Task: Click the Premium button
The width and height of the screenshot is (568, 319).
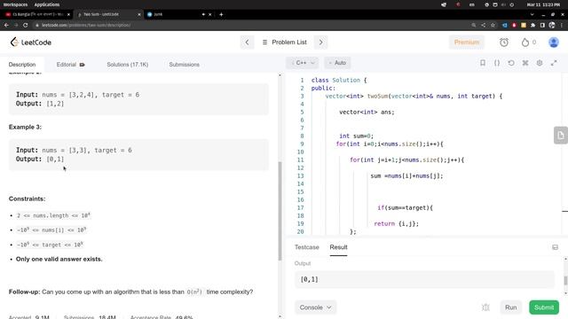Action: (x=467, y=43)
